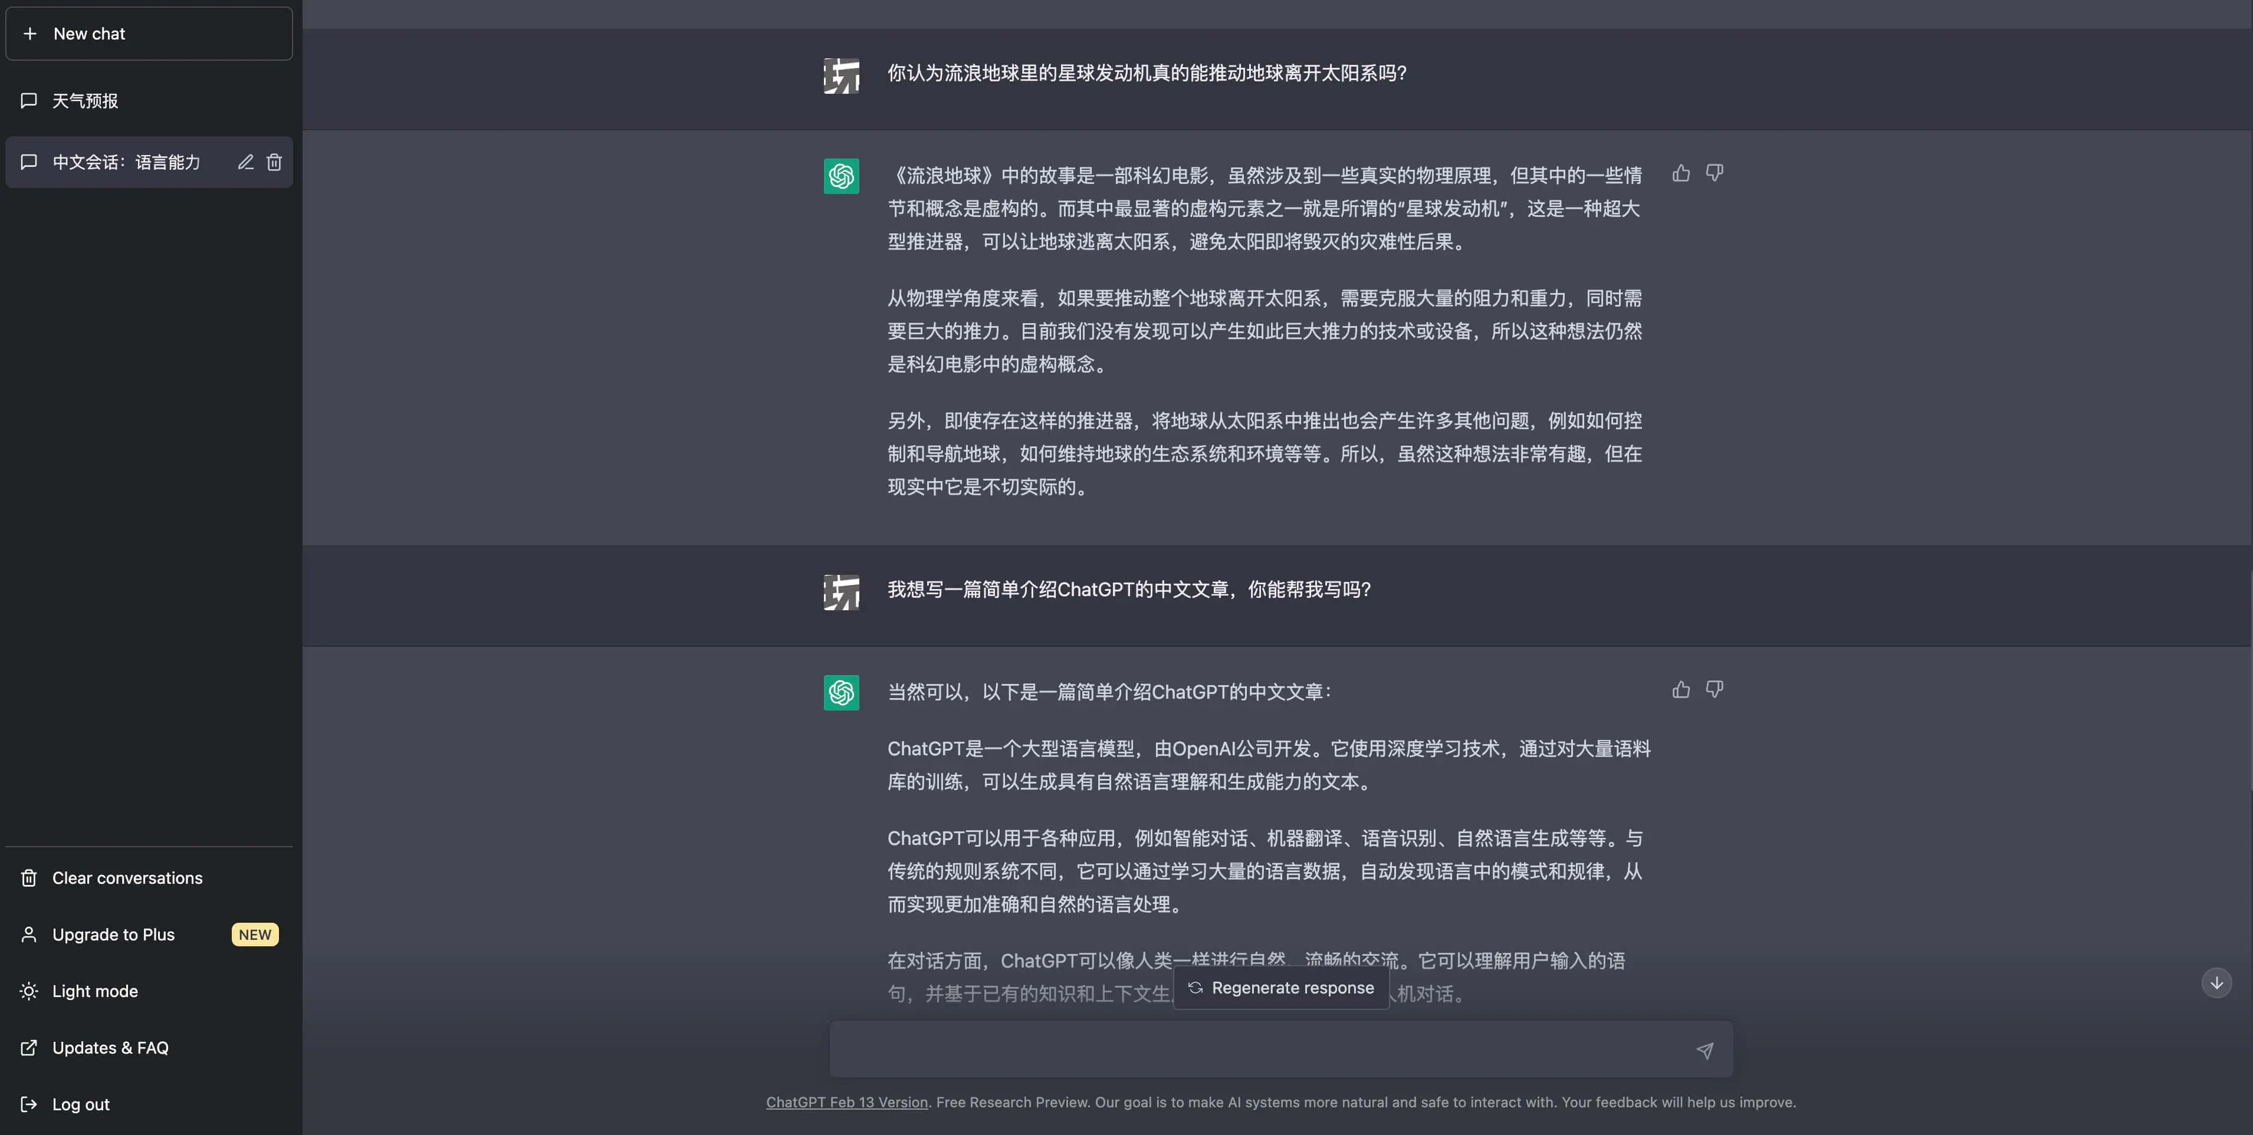
Task: Click paragraph starting 另外，即使存在这样的推进器
Action: pos(1265,454)
